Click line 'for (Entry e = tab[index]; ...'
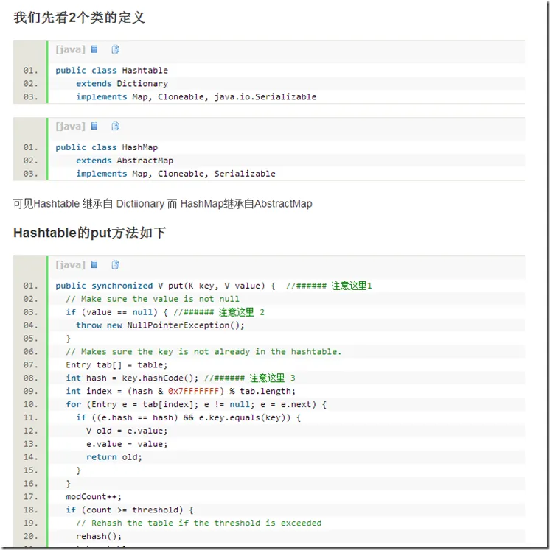The height and width of the screenshot is (550, 550). (x=196, y=404)
